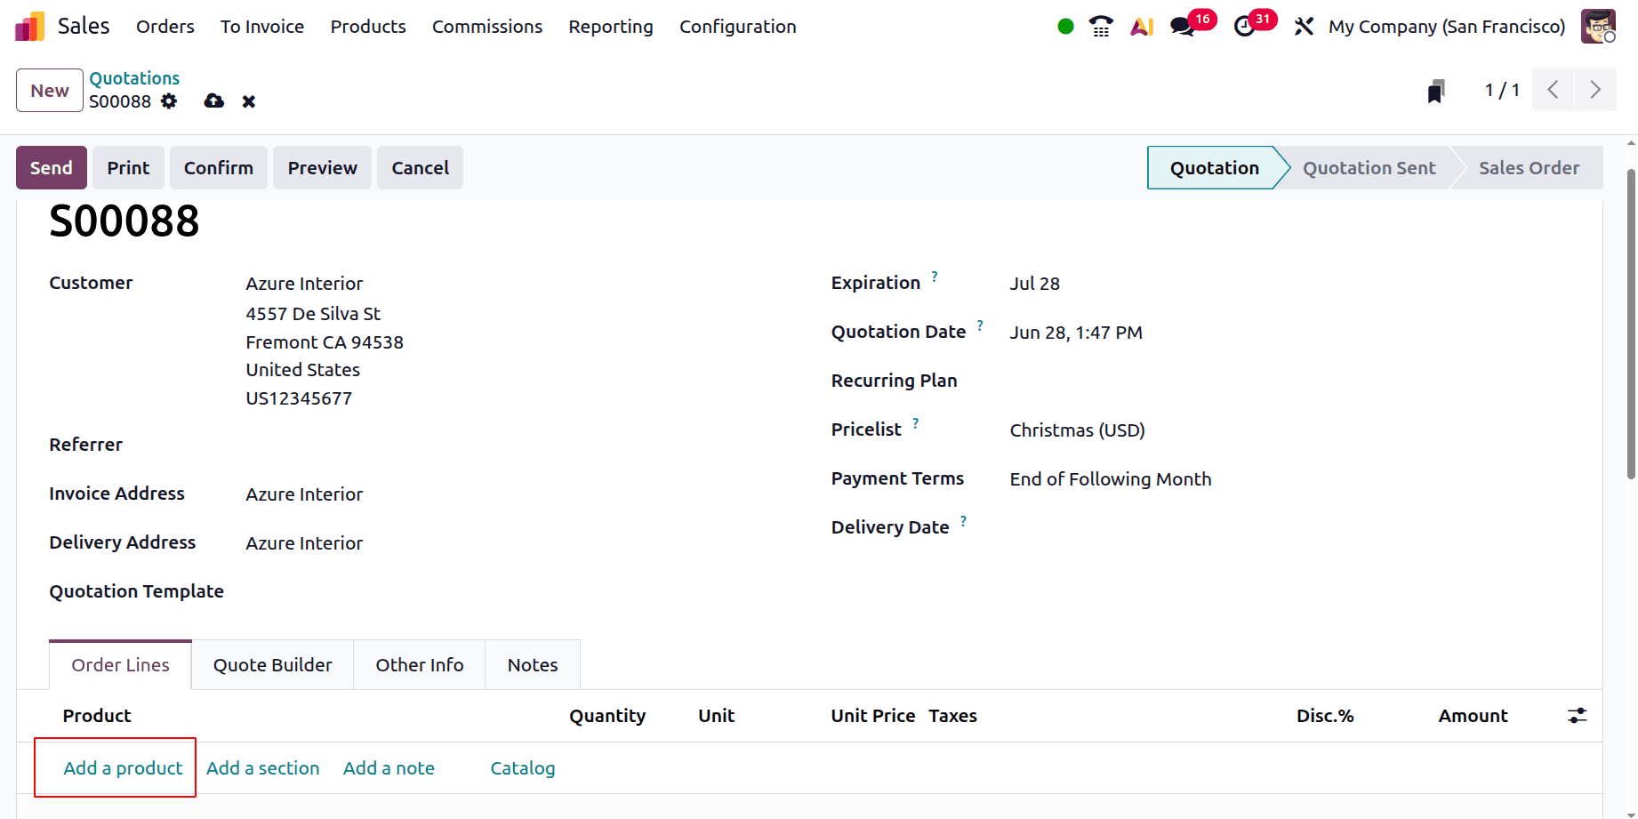Click the Print button

tap(129, 168)
